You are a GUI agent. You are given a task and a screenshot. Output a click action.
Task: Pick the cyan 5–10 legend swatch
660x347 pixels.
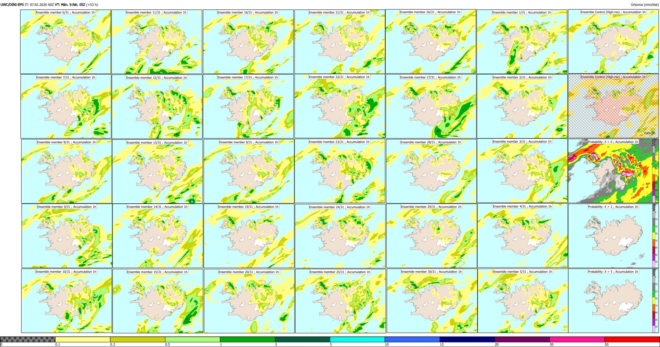point(357,339)
